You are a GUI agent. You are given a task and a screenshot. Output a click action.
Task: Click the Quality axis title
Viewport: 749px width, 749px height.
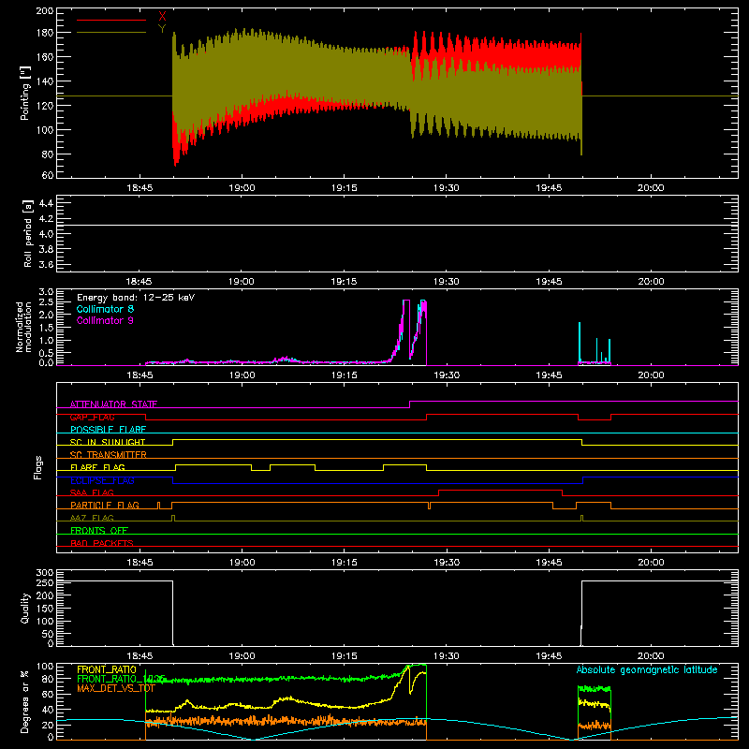pos(25,608)
